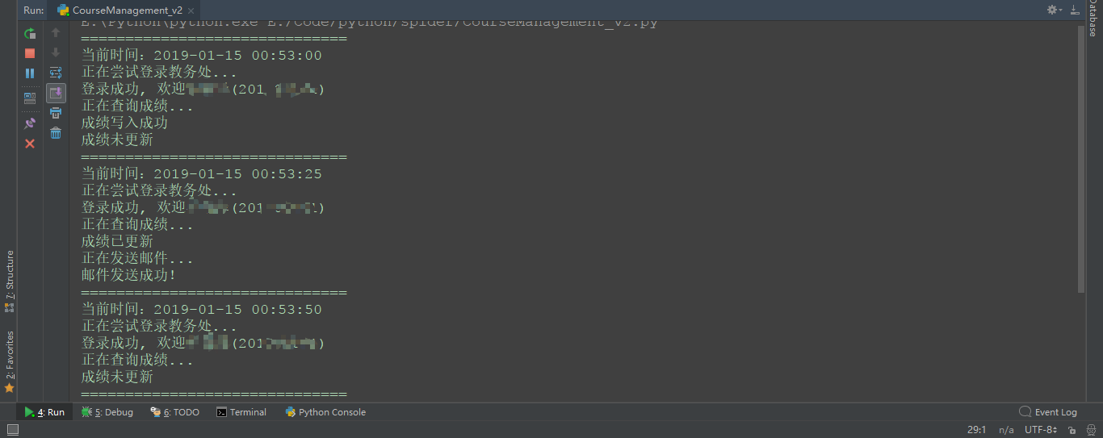This screenshot has width=1103, height=438.
Task: Toggle scroll to end of output
Action: pos(56,93)
